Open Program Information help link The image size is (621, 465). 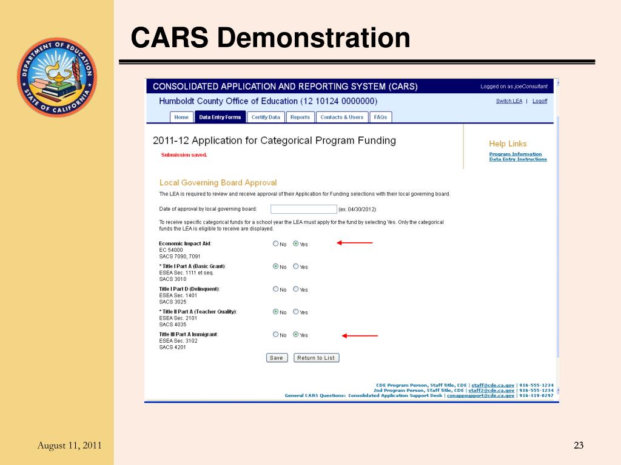[515, 154]
